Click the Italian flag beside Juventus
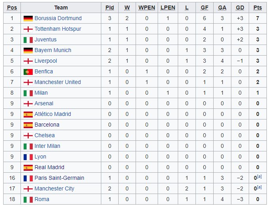The image size is (270, 207). pos(28,40)
